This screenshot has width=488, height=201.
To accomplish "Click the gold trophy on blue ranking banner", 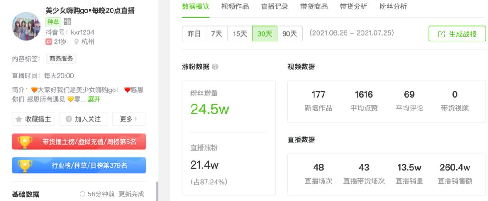I will click(x=24, y=165).
